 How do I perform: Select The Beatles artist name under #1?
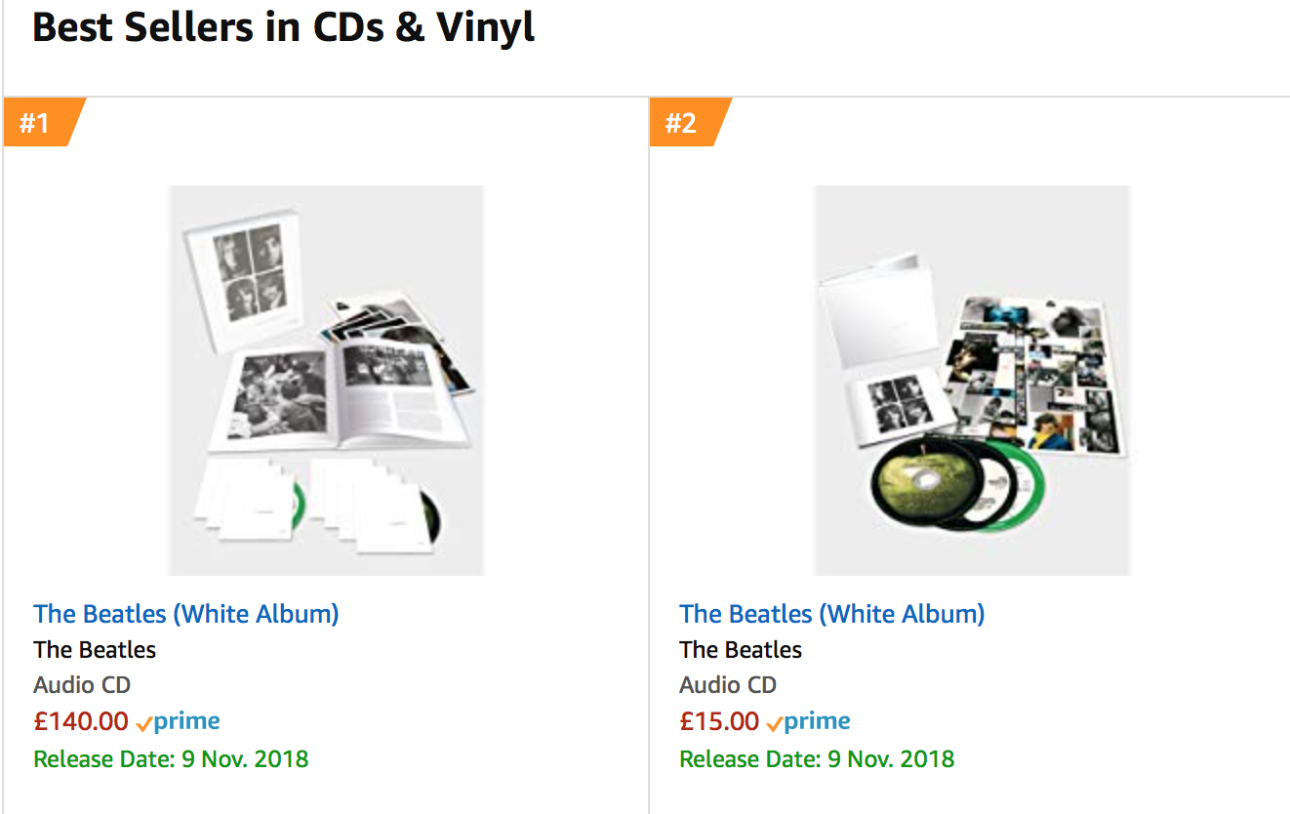click(x=95, y=650)
